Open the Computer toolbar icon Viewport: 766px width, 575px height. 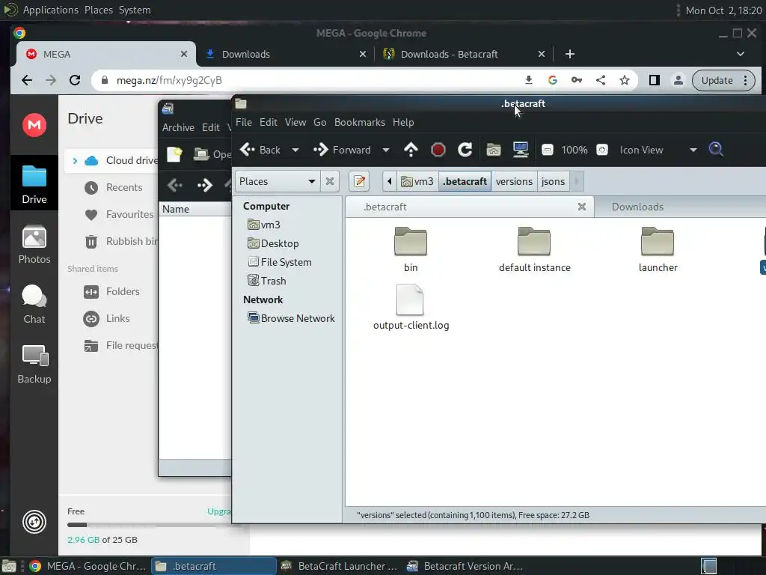521,150
